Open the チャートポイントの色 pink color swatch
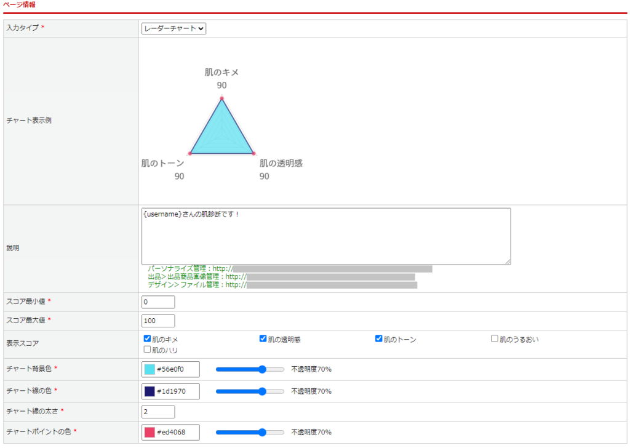 [150, 433]
